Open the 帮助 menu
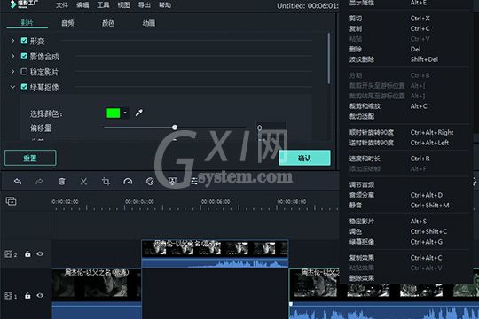This screenshot has height=319, width=479. coord(165,5)
